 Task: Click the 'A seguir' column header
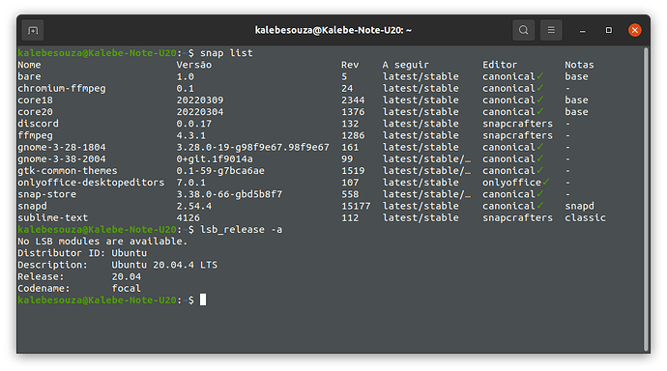(405, 65)
